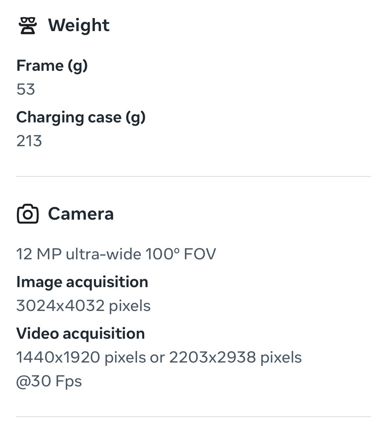387x432 pixels.
Task: Click the word 'or' between video resolutions
Action: click(157, 358)
